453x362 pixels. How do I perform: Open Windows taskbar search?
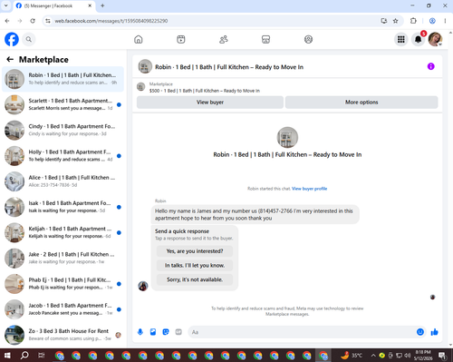pyautogui.click(x=24, y=355)
